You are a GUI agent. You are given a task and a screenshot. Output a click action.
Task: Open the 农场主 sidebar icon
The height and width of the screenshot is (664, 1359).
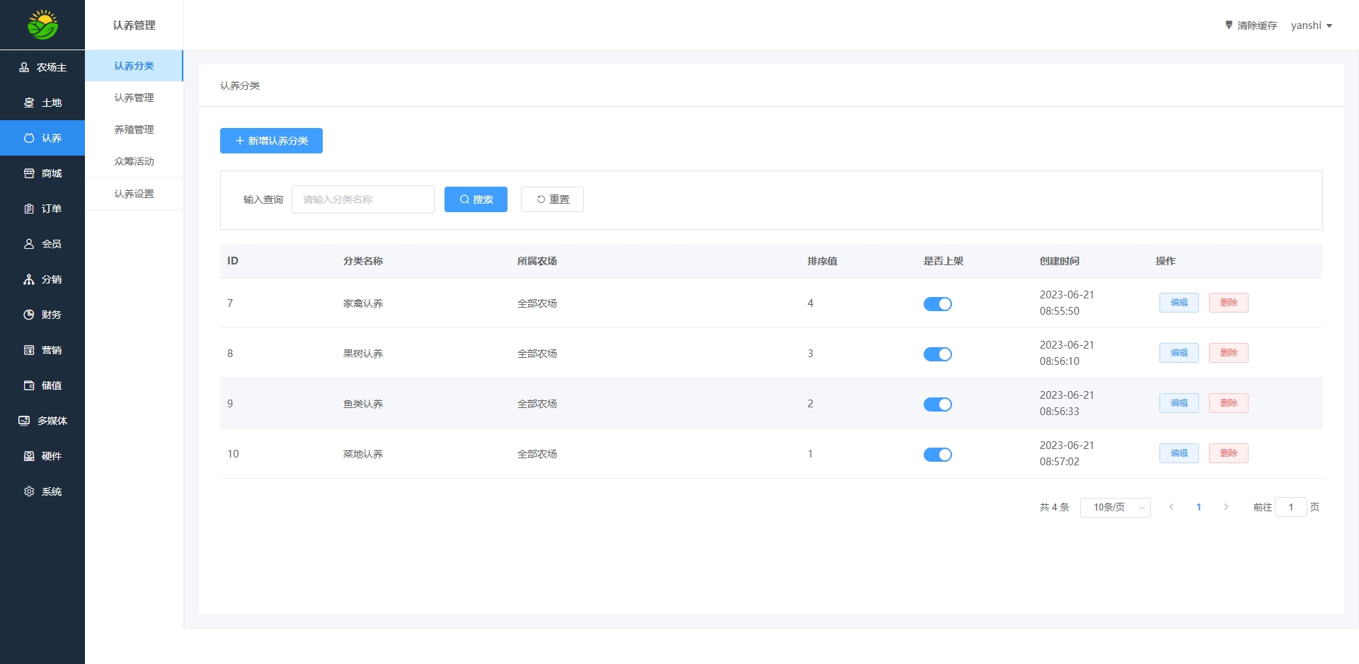point(24,67)
